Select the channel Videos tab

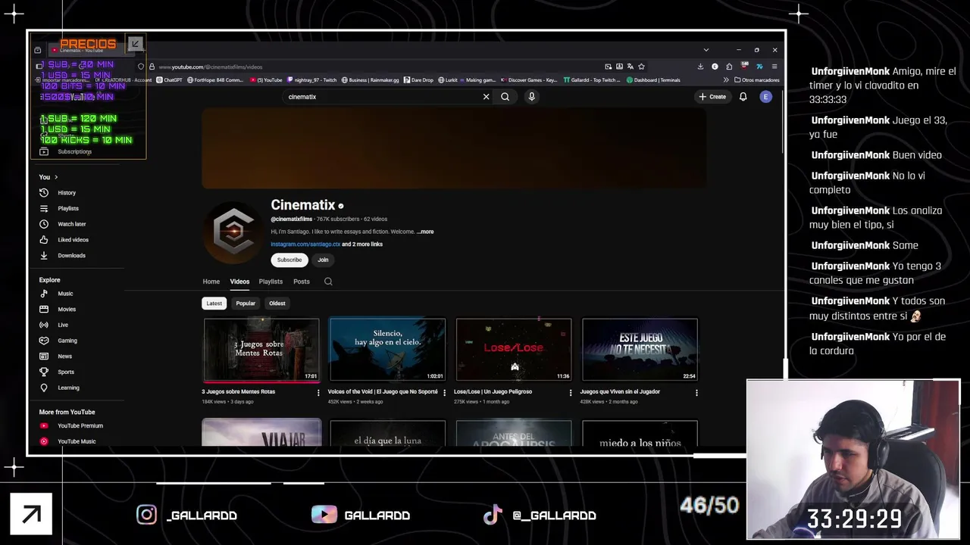pos(239,282)
